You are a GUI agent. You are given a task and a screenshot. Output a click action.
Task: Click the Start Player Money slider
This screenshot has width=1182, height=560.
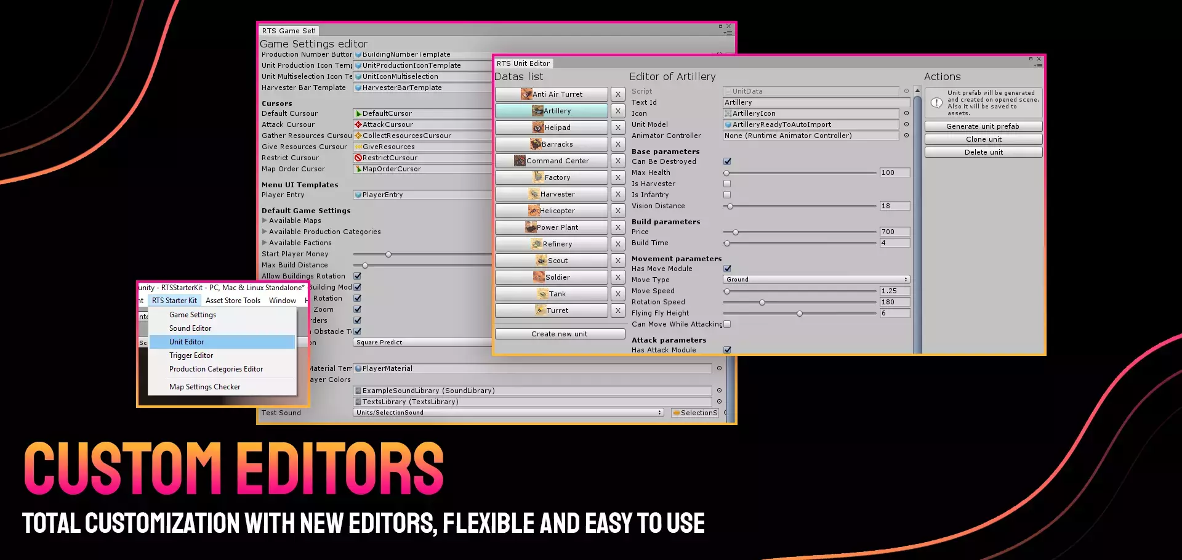422,254
